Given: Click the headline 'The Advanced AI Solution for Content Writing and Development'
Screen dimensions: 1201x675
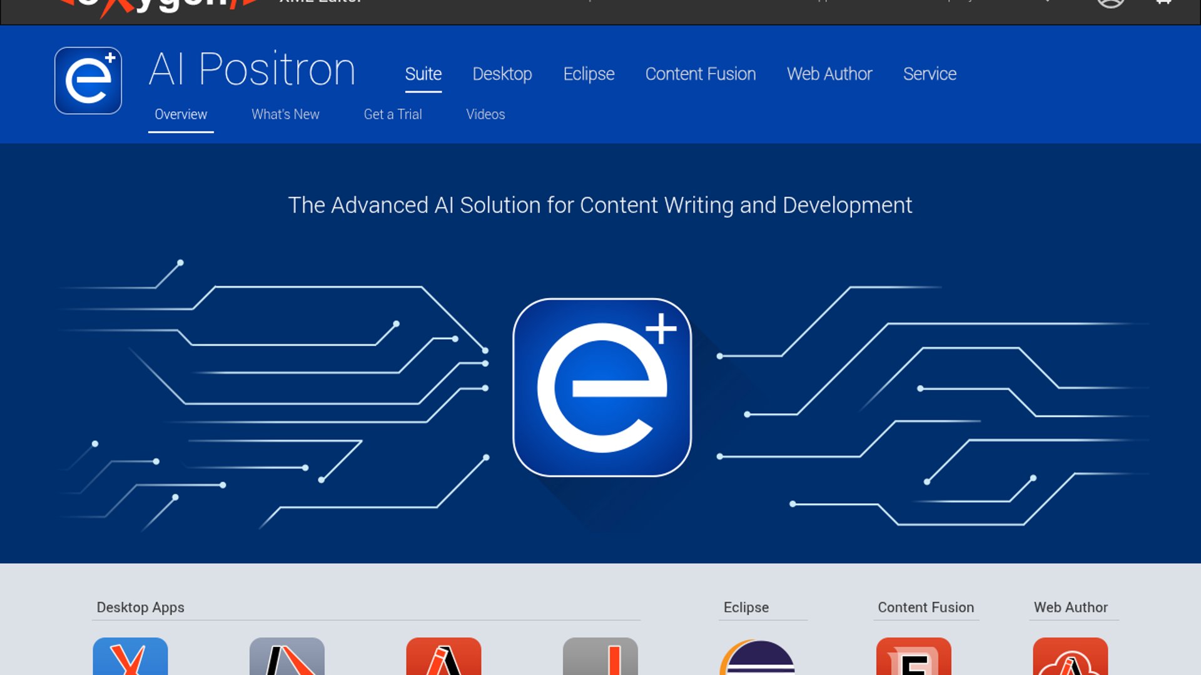Looking at the screenshot, I should pyautogui.click(x=600, y=205).
